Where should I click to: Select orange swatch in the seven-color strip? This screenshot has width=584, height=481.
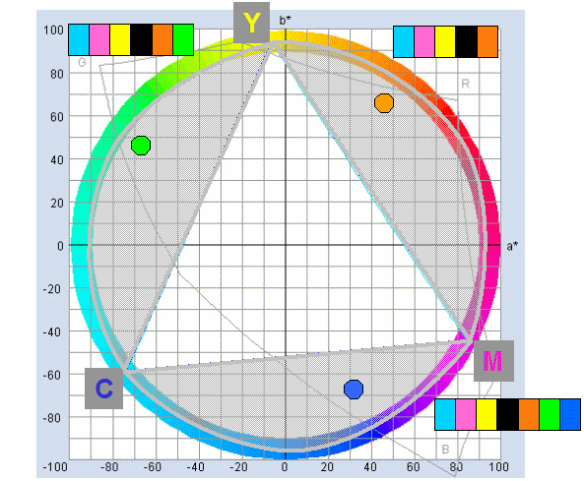[529, 415]
